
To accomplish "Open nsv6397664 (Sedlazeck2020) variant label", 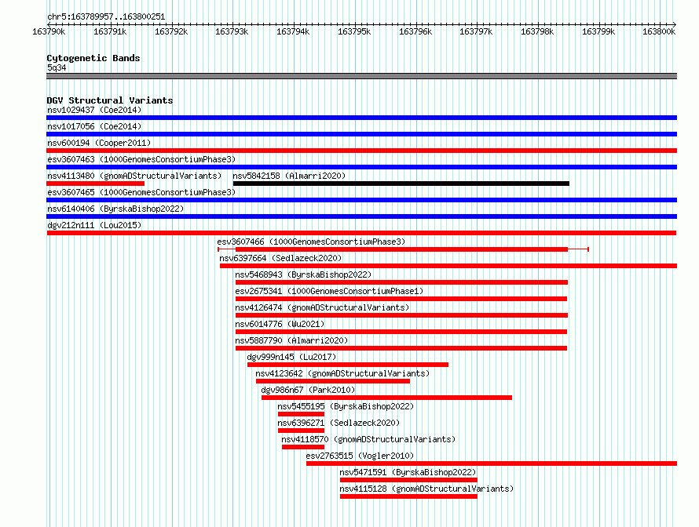I will [x=280, y=258].
